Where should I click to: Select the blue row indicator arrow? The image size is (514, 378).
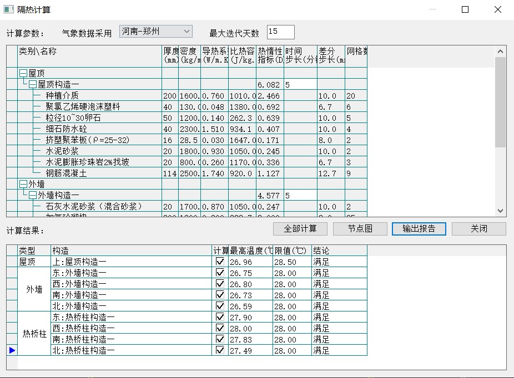pos(12,350)
